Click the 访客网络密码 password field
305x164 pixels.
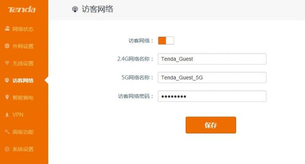(212, 96)
